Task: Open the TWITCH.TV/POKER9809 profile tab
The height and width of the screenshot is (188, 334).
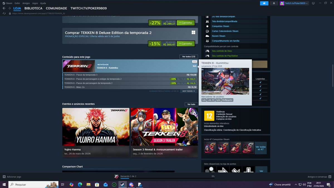Action: 89,8
